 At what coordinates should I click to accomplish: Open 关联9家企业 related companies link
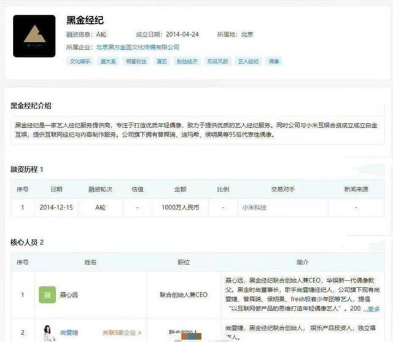pos(122,333)
